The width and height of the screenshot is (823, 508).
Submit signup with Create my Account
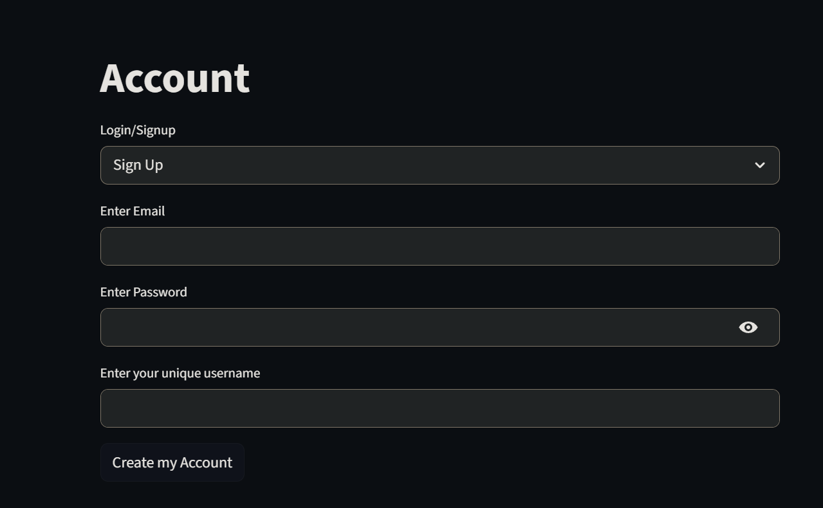coord(172,462)
